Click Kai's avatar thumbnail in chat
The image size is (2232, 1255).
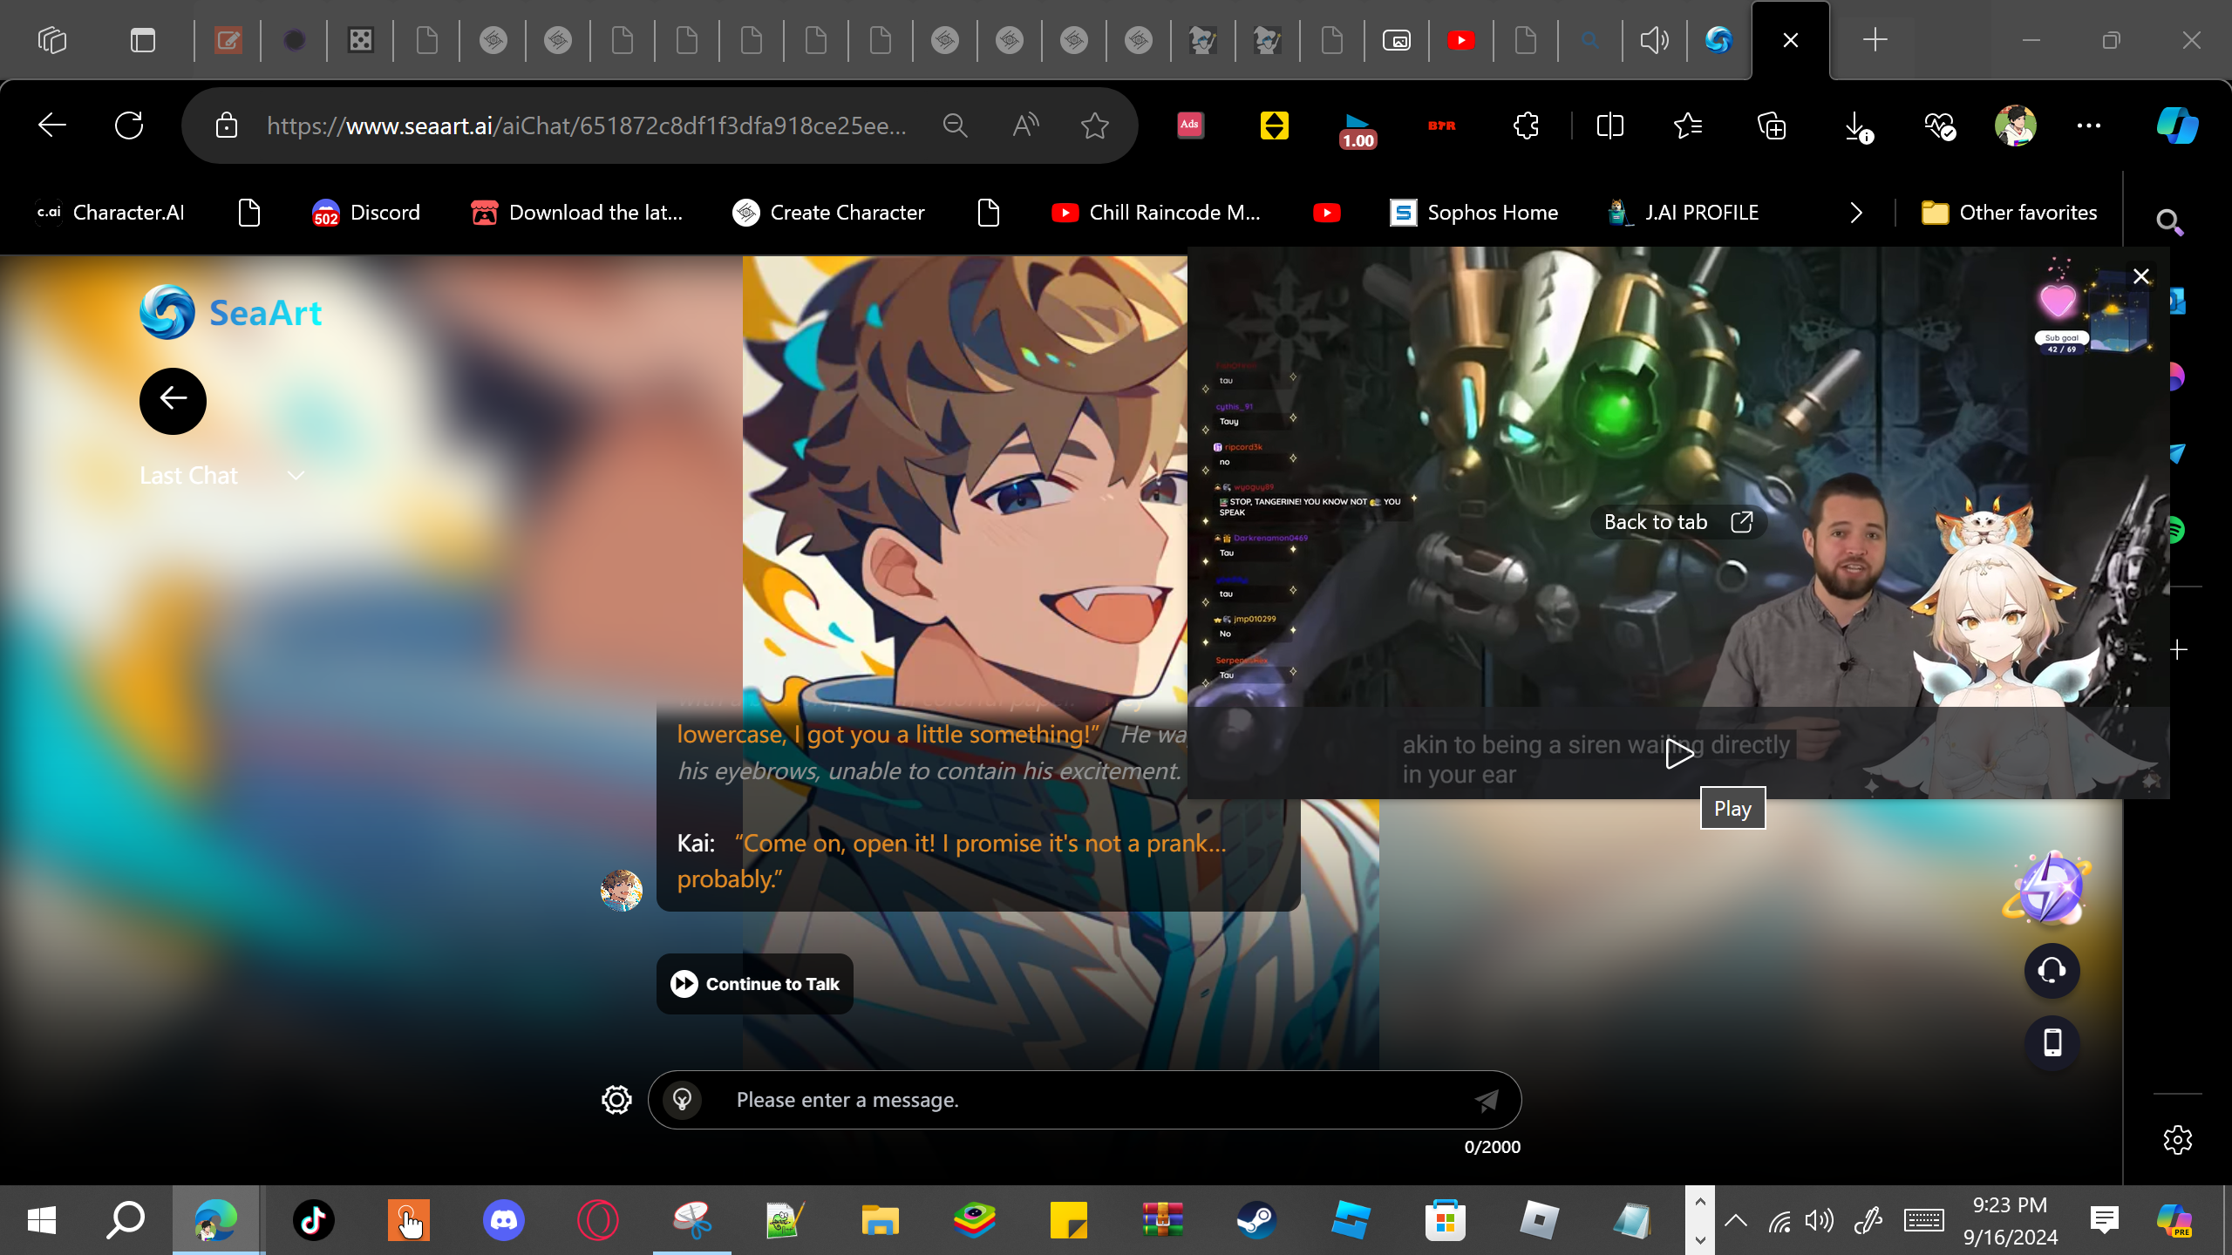(622, 890)
